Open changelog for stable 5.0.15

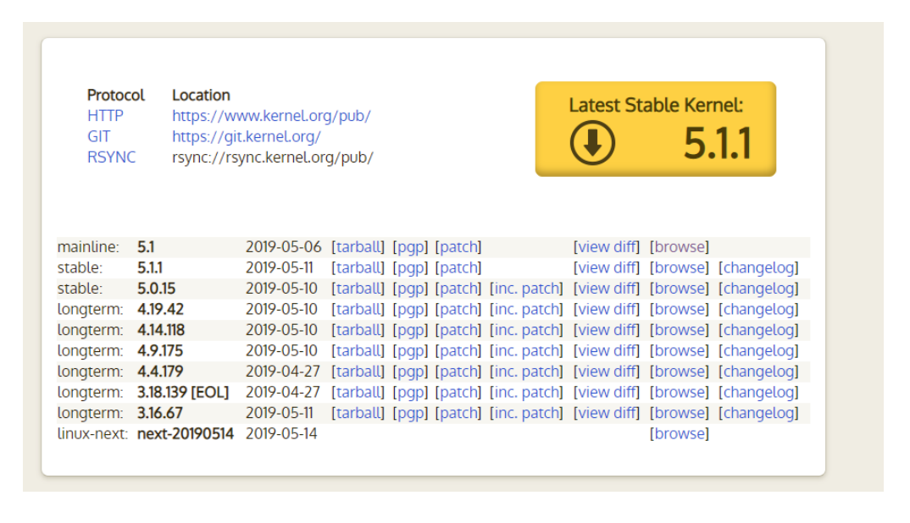click(x=758, y=289)
